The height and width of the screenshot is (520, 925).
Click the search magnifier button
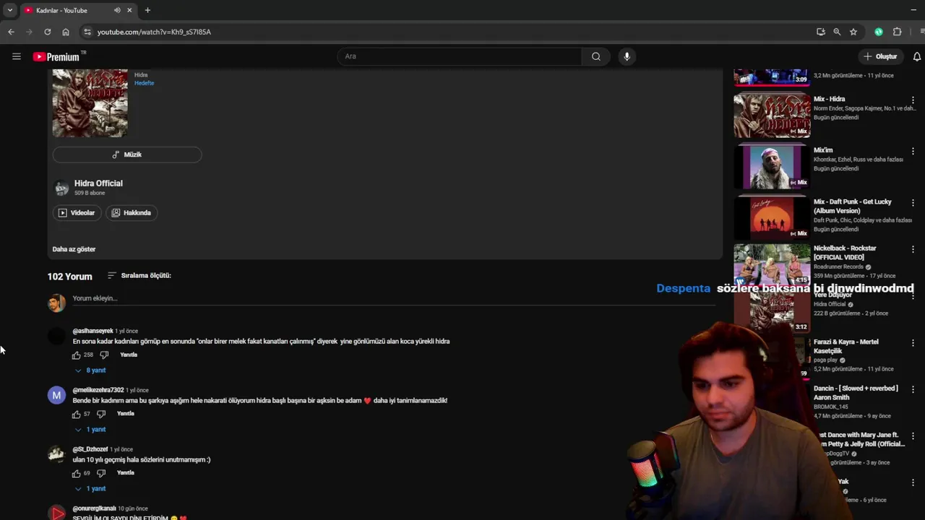tap(595, 56)
